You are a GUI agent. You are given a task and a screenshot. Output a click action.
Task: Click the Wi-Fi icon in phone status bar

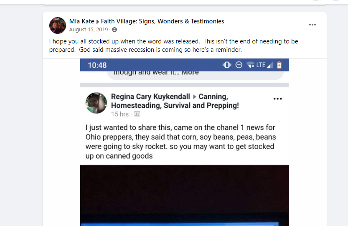tap(250, 65)
